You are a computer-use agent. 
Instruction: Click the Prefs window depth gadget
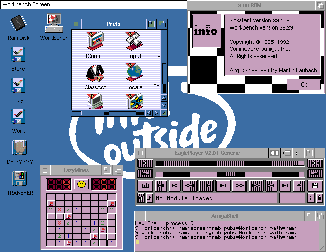click(x=162, y=24)
